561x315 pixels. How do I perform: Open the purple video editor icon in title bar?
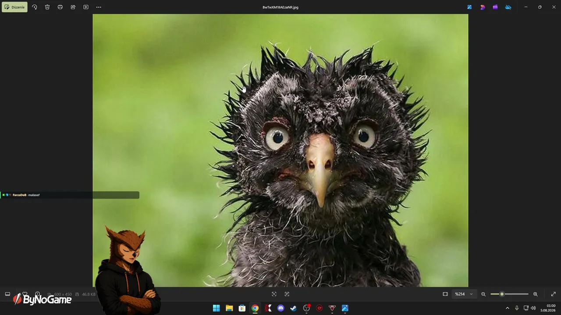pos(495,7)
